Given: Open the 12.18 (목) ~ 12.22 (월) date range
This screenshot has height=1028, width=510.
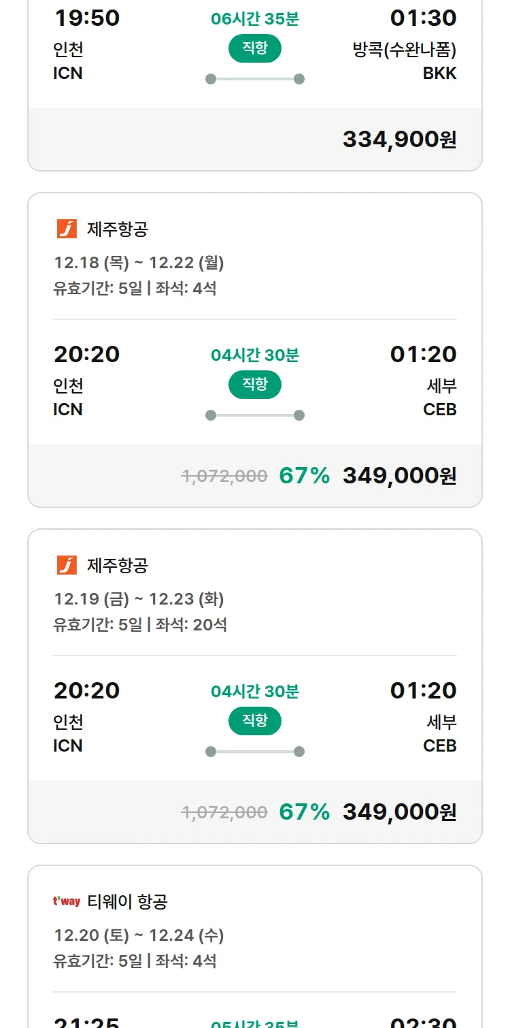Looking at the screenshot, I should click(x=139, y=262).
